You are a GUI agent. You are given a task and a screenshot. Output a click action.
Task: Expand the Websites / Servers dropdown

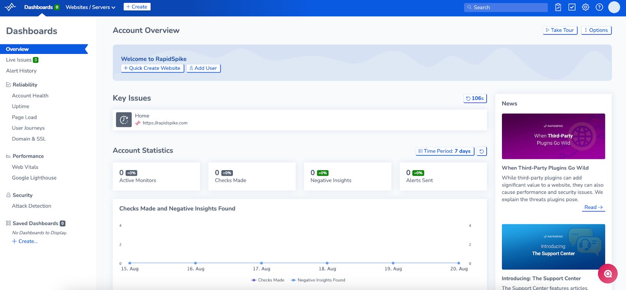tap(90, 7)
